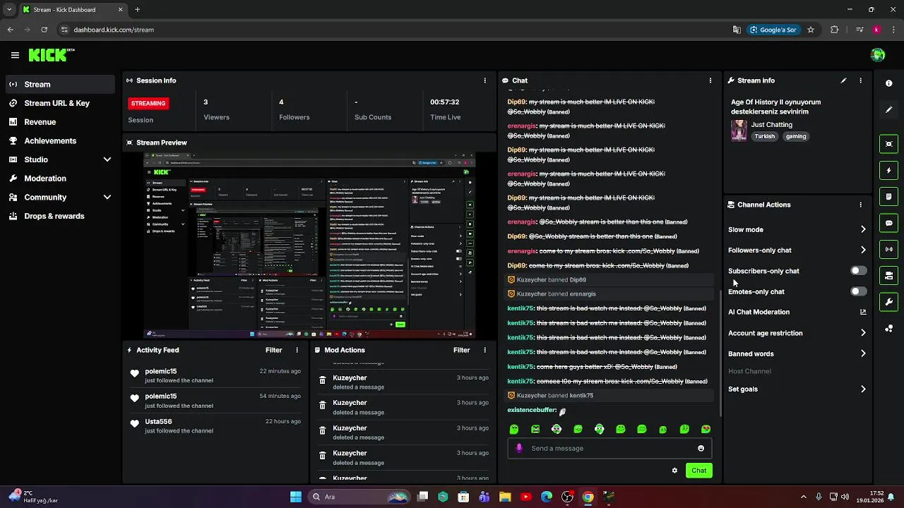
Task: Expand Banned words settings
Action: point(863,353)
